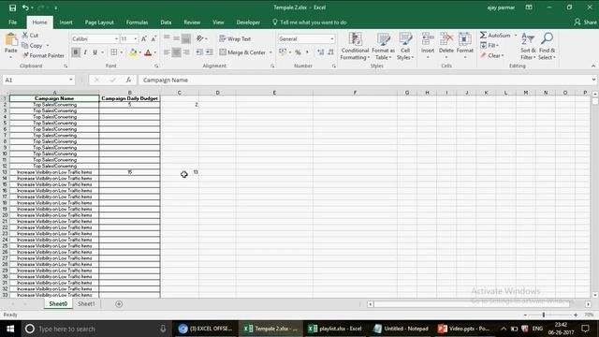Image resolution: width=599 pixels, height=337 pixels.
Task: Open Fill Color dropdown arrow
Action: coord(139,52)
